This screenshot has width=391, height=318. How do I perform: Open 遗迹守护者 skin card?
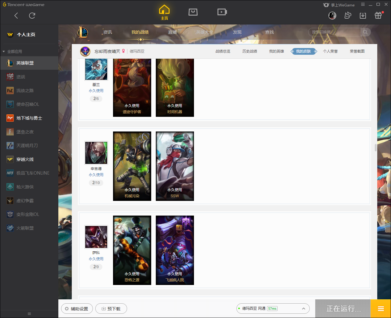[132, 87]
